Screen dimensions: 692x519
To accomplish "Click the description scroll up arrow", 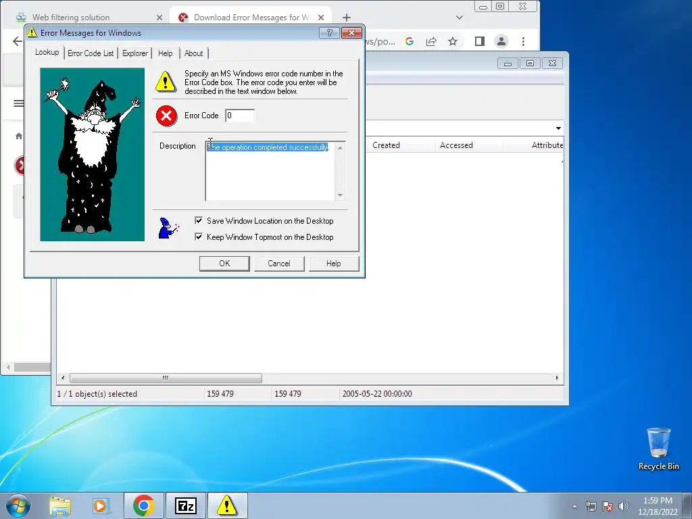I will tap(340, 148).
